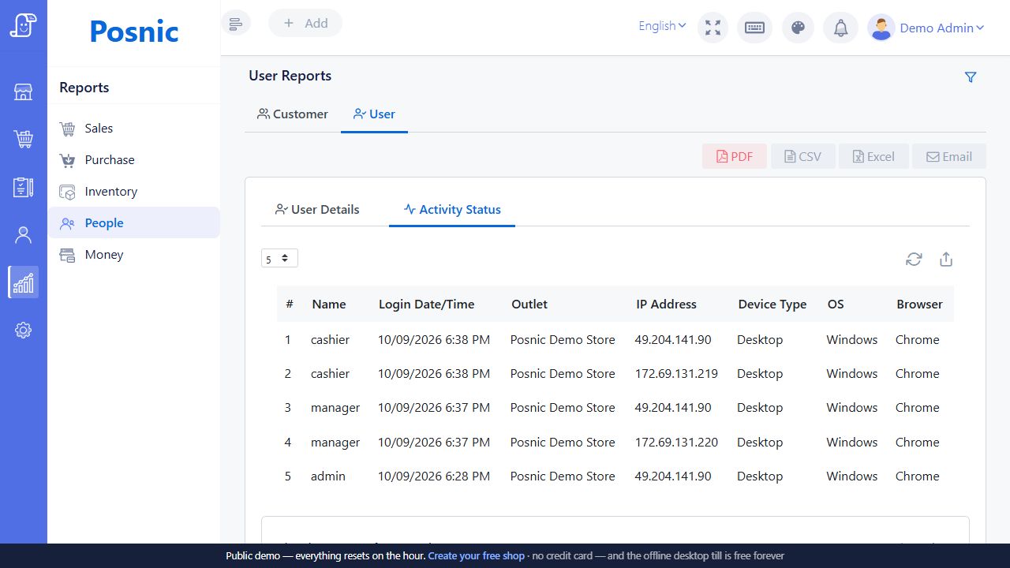This screenshot has height=568, width=1010.
Task: Click Posnic Demo Store in row 3
Action: click(x=563, y=407)
